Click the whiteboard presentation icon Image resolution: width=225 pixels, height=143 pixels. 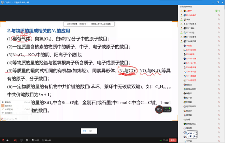click(x=27, y=140)
